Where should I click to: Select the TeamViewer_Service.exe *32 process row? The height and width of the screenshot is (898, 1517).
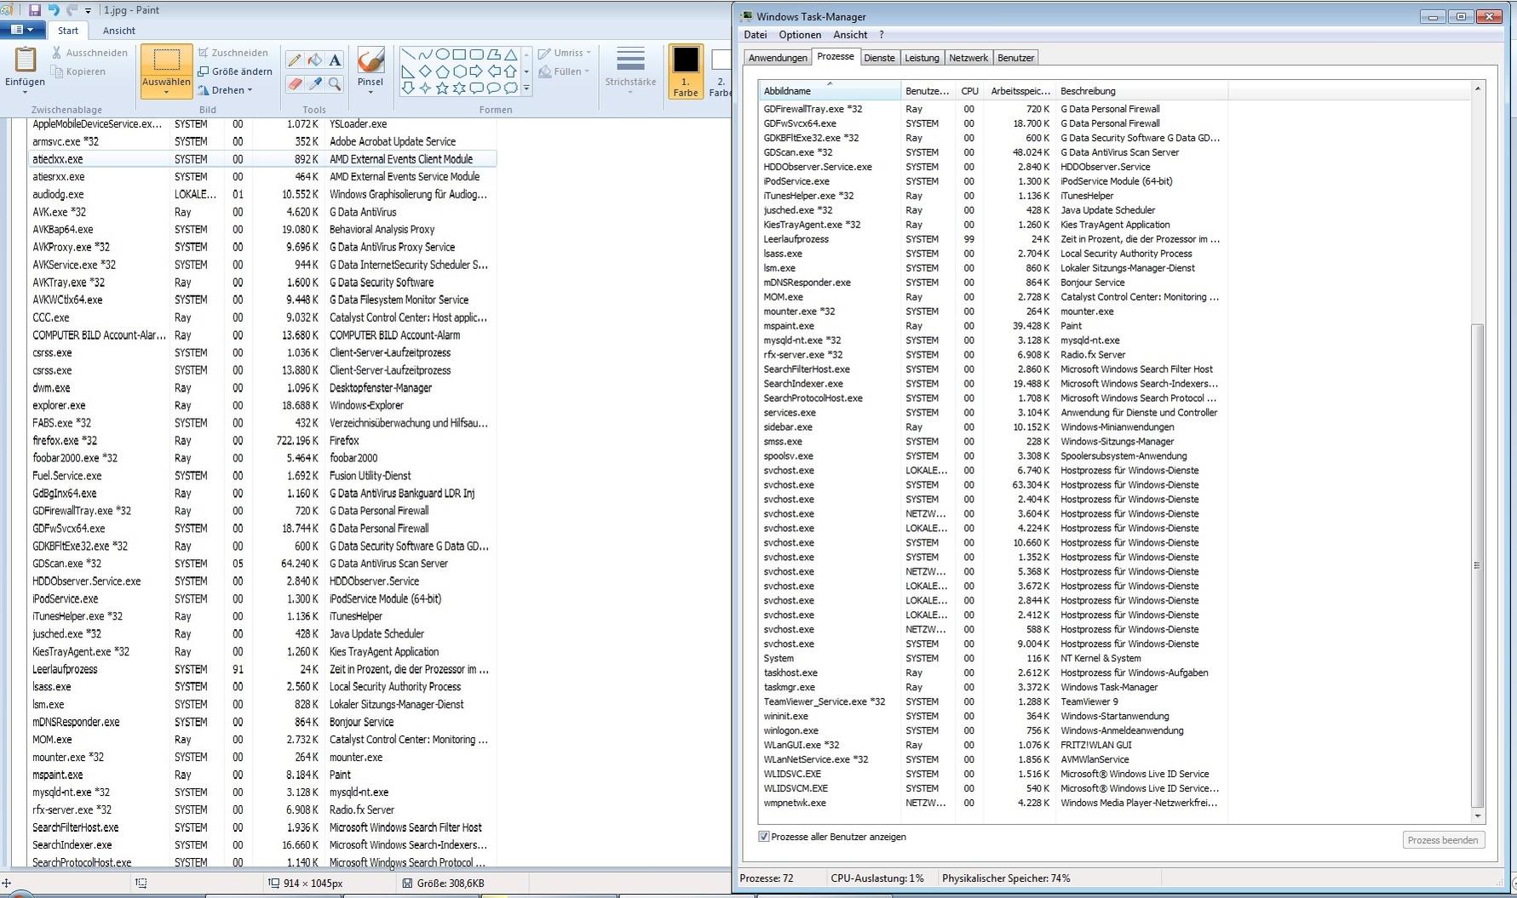[991, 701]
